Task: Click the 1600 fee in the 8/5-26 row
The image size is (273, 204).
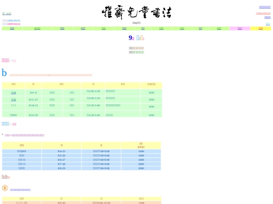Action: (x=141, y=156)
